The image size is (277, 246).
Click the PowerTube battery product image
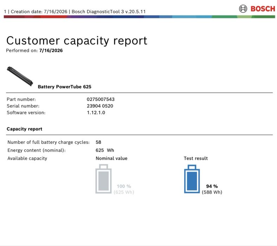pos(20,76)
